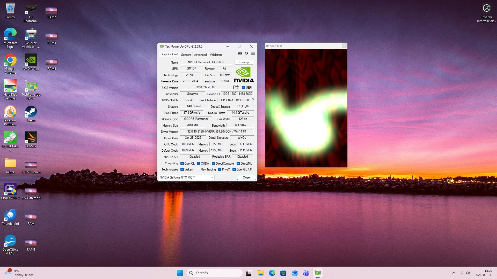Open the GPU-Z hamburger menu
Image resolution: width=497 pixels, height=279 pixels.
pyautogui.click(x=253, y=53)
